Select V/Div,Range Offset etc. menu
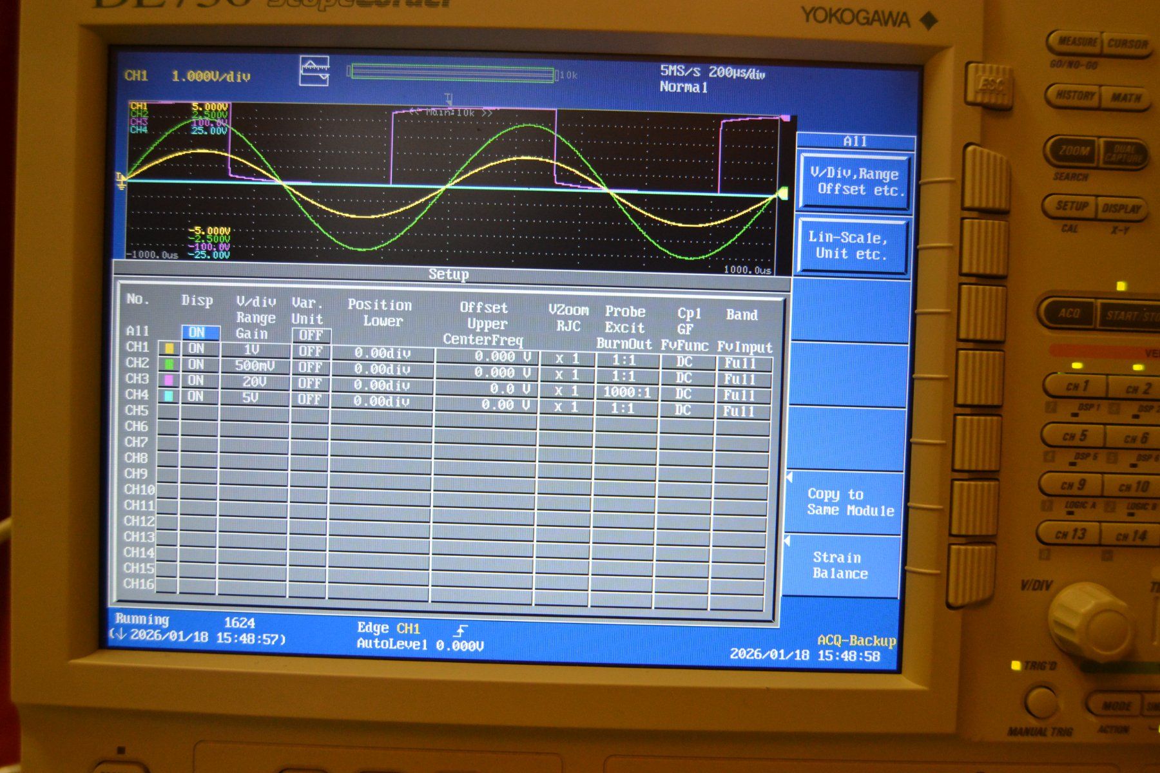This screenshot has height=773, width=1160. [x=856, y=182]
